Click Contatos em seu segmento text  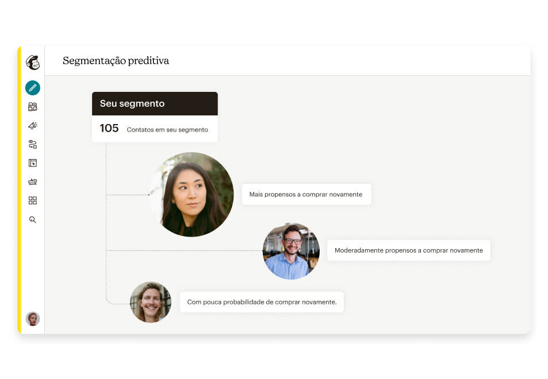(167, 129)
